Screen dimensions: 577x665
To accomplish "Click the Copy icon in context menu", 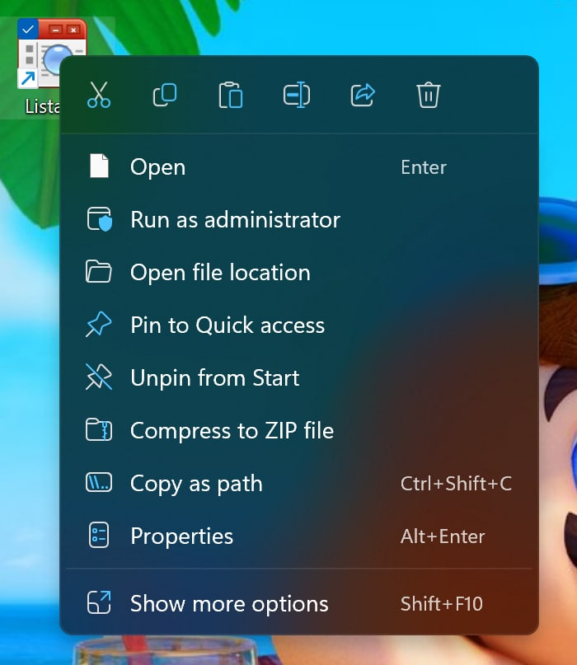I will coord(165,95).
